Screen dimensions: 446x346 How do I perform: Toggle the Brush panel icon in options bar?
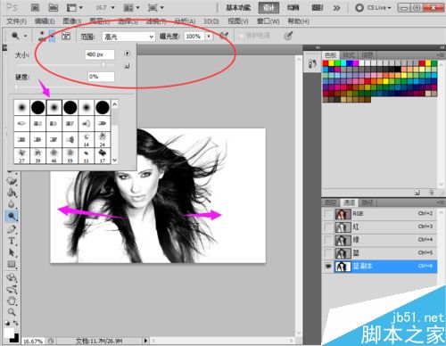tap(66, 37)
